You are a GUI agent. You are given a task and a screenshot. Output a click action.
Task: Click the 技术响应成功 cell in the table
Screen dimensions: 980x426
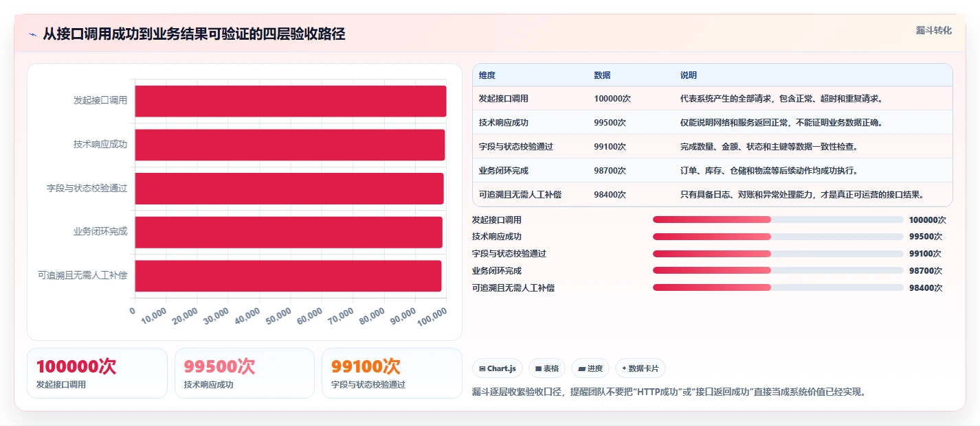(x=504, y=122)
